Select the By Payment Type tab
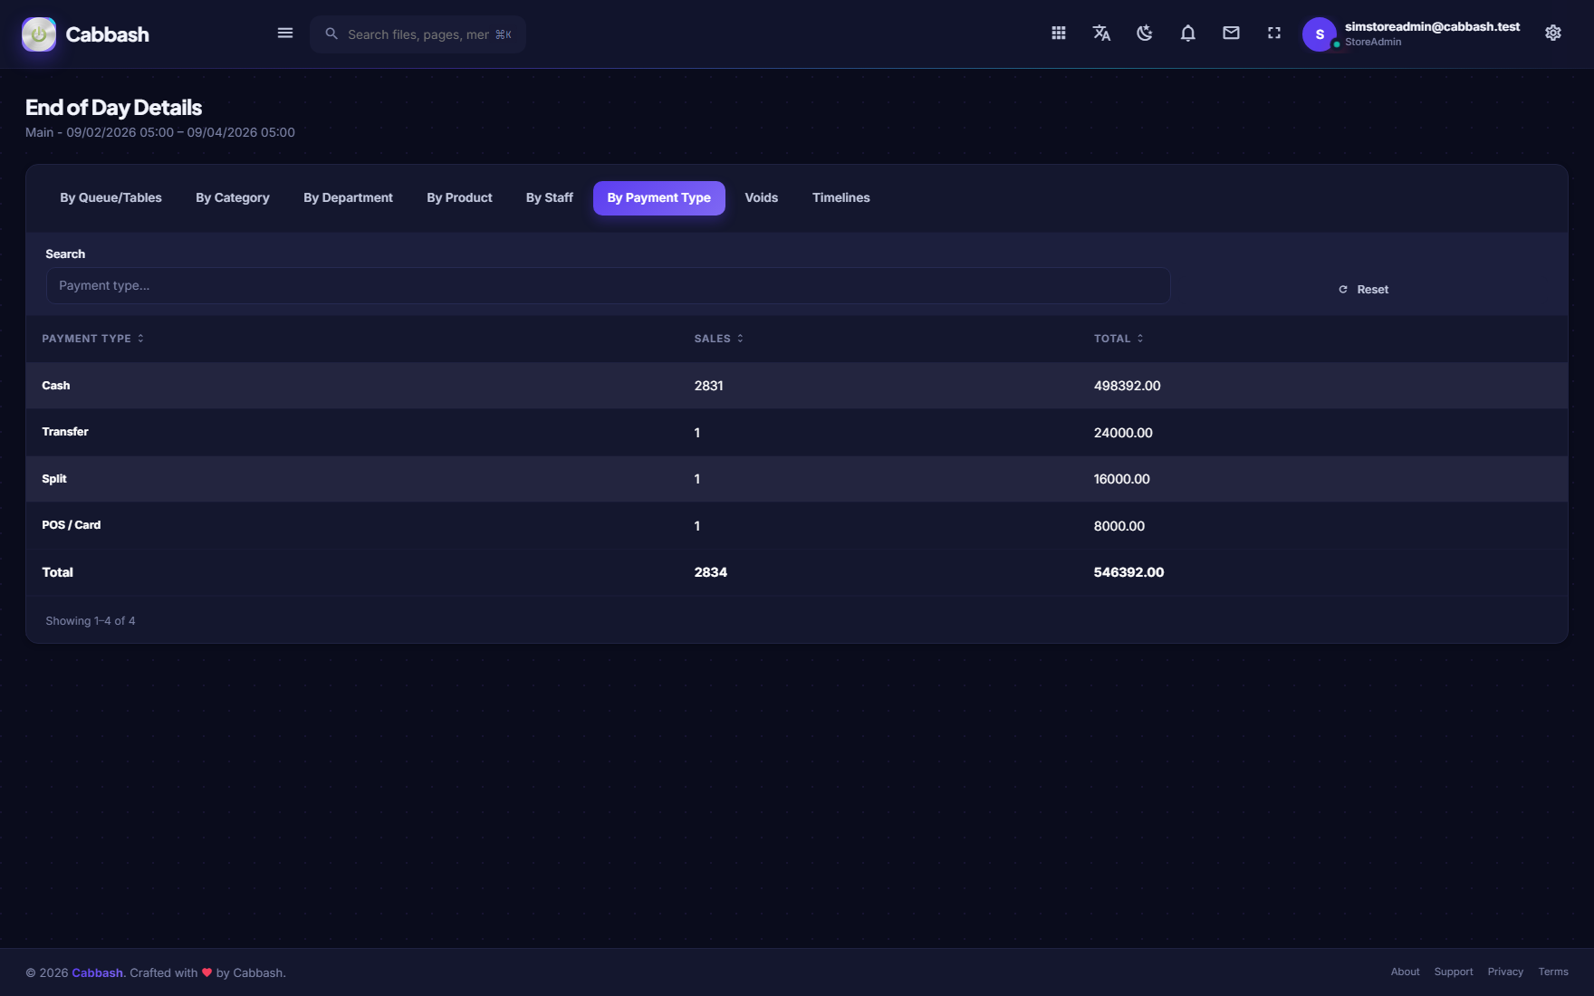Screen dimensions: 1594x996 (x=659, y=198)
